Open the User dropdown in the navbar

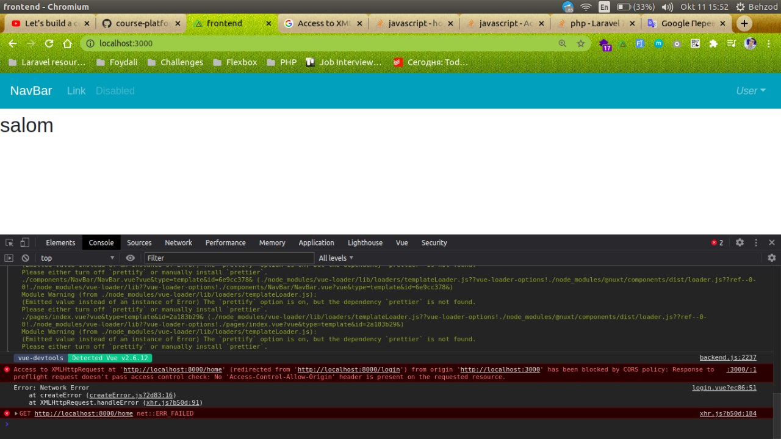(750, 91)
